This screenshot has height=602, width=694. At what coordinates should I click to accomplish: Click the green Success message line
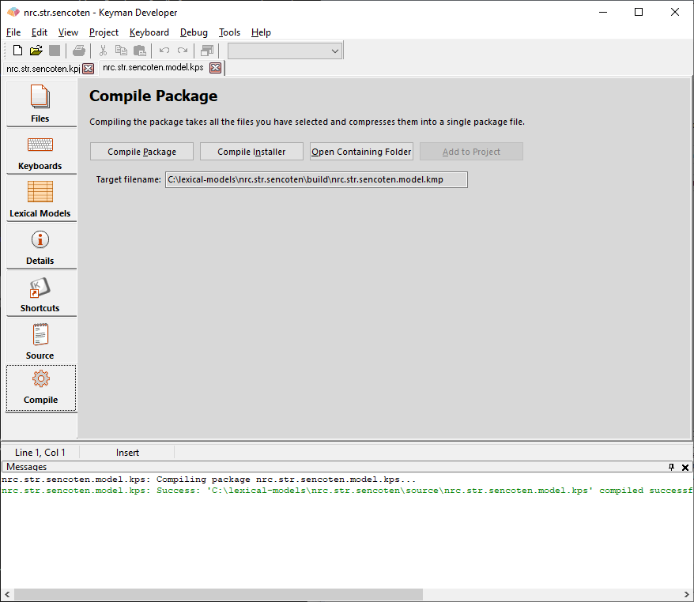[347, 491]
